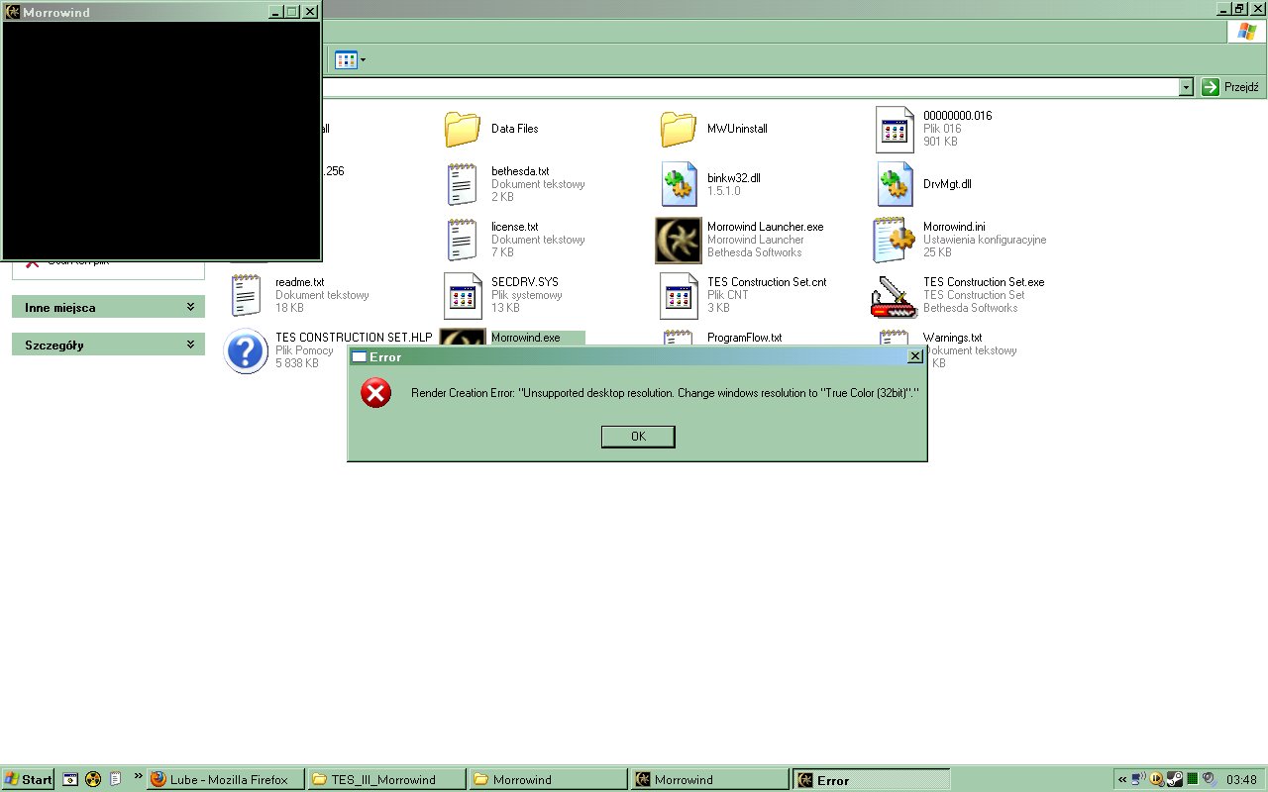Click the red error icon in dialog
This screenshot has width=1268, height=792.
(375, 394)
